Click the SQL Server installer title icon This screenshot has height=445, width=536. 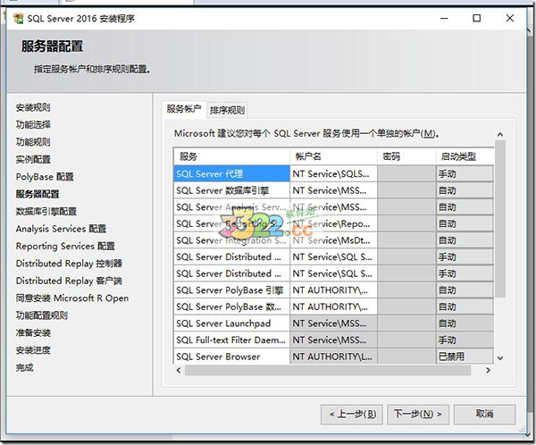(18, 18)
